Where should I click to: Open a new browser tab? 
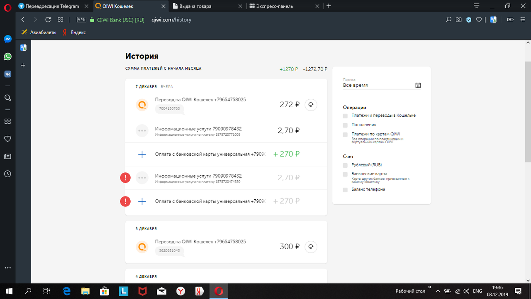tap(329, 6)
